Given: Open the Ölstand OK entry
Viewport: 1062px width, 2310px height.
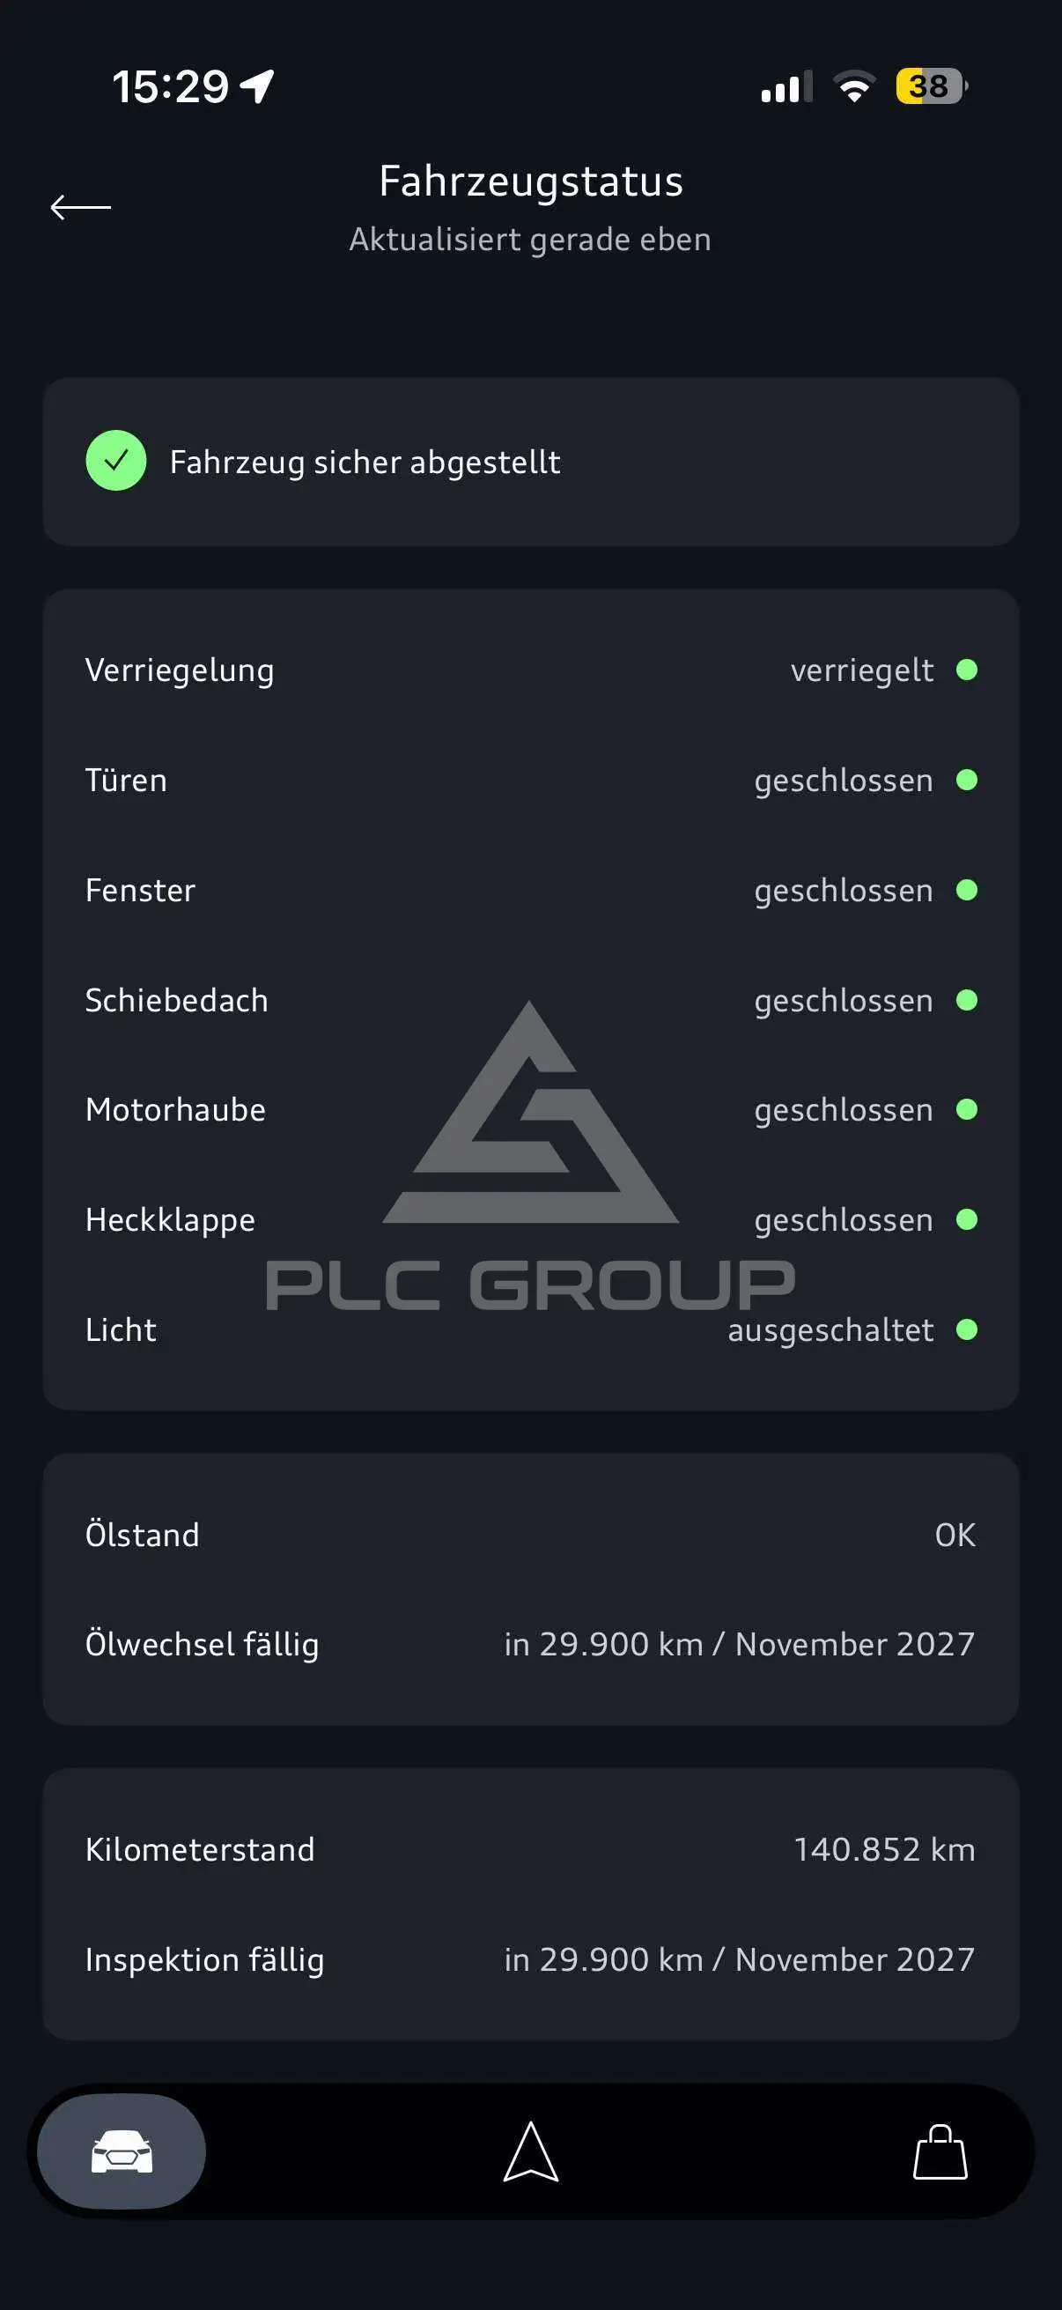Looking at the screenshot, I should (530, 1535).
